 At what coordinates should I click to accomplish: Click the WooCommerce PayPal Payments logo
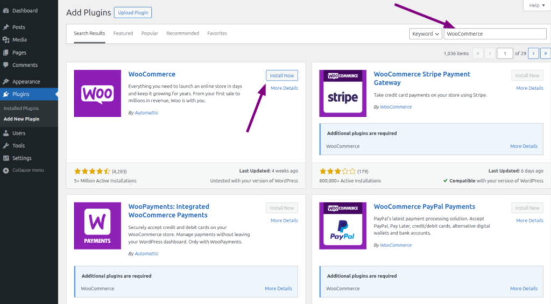click(343, 225)
